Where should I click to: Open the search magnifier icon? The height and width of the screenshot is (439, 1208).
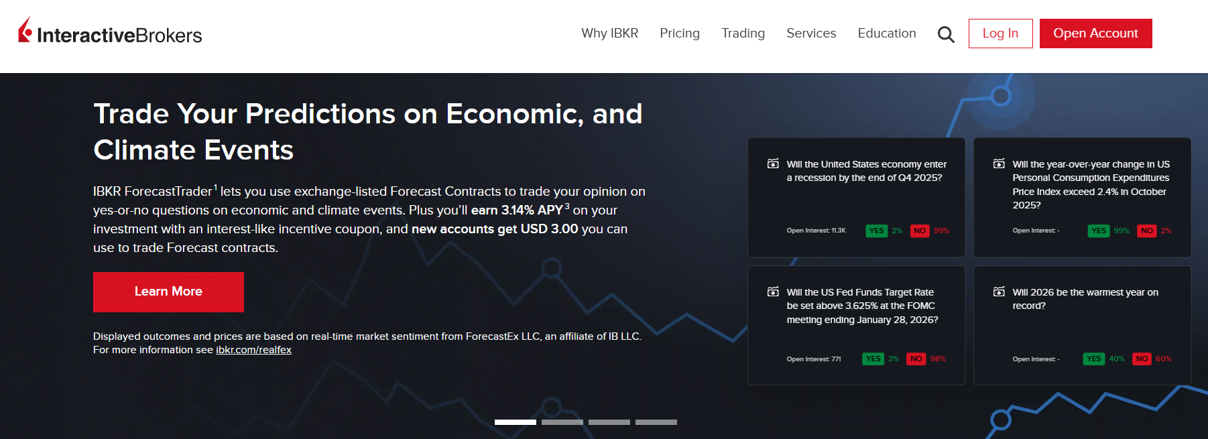(946, 34)
